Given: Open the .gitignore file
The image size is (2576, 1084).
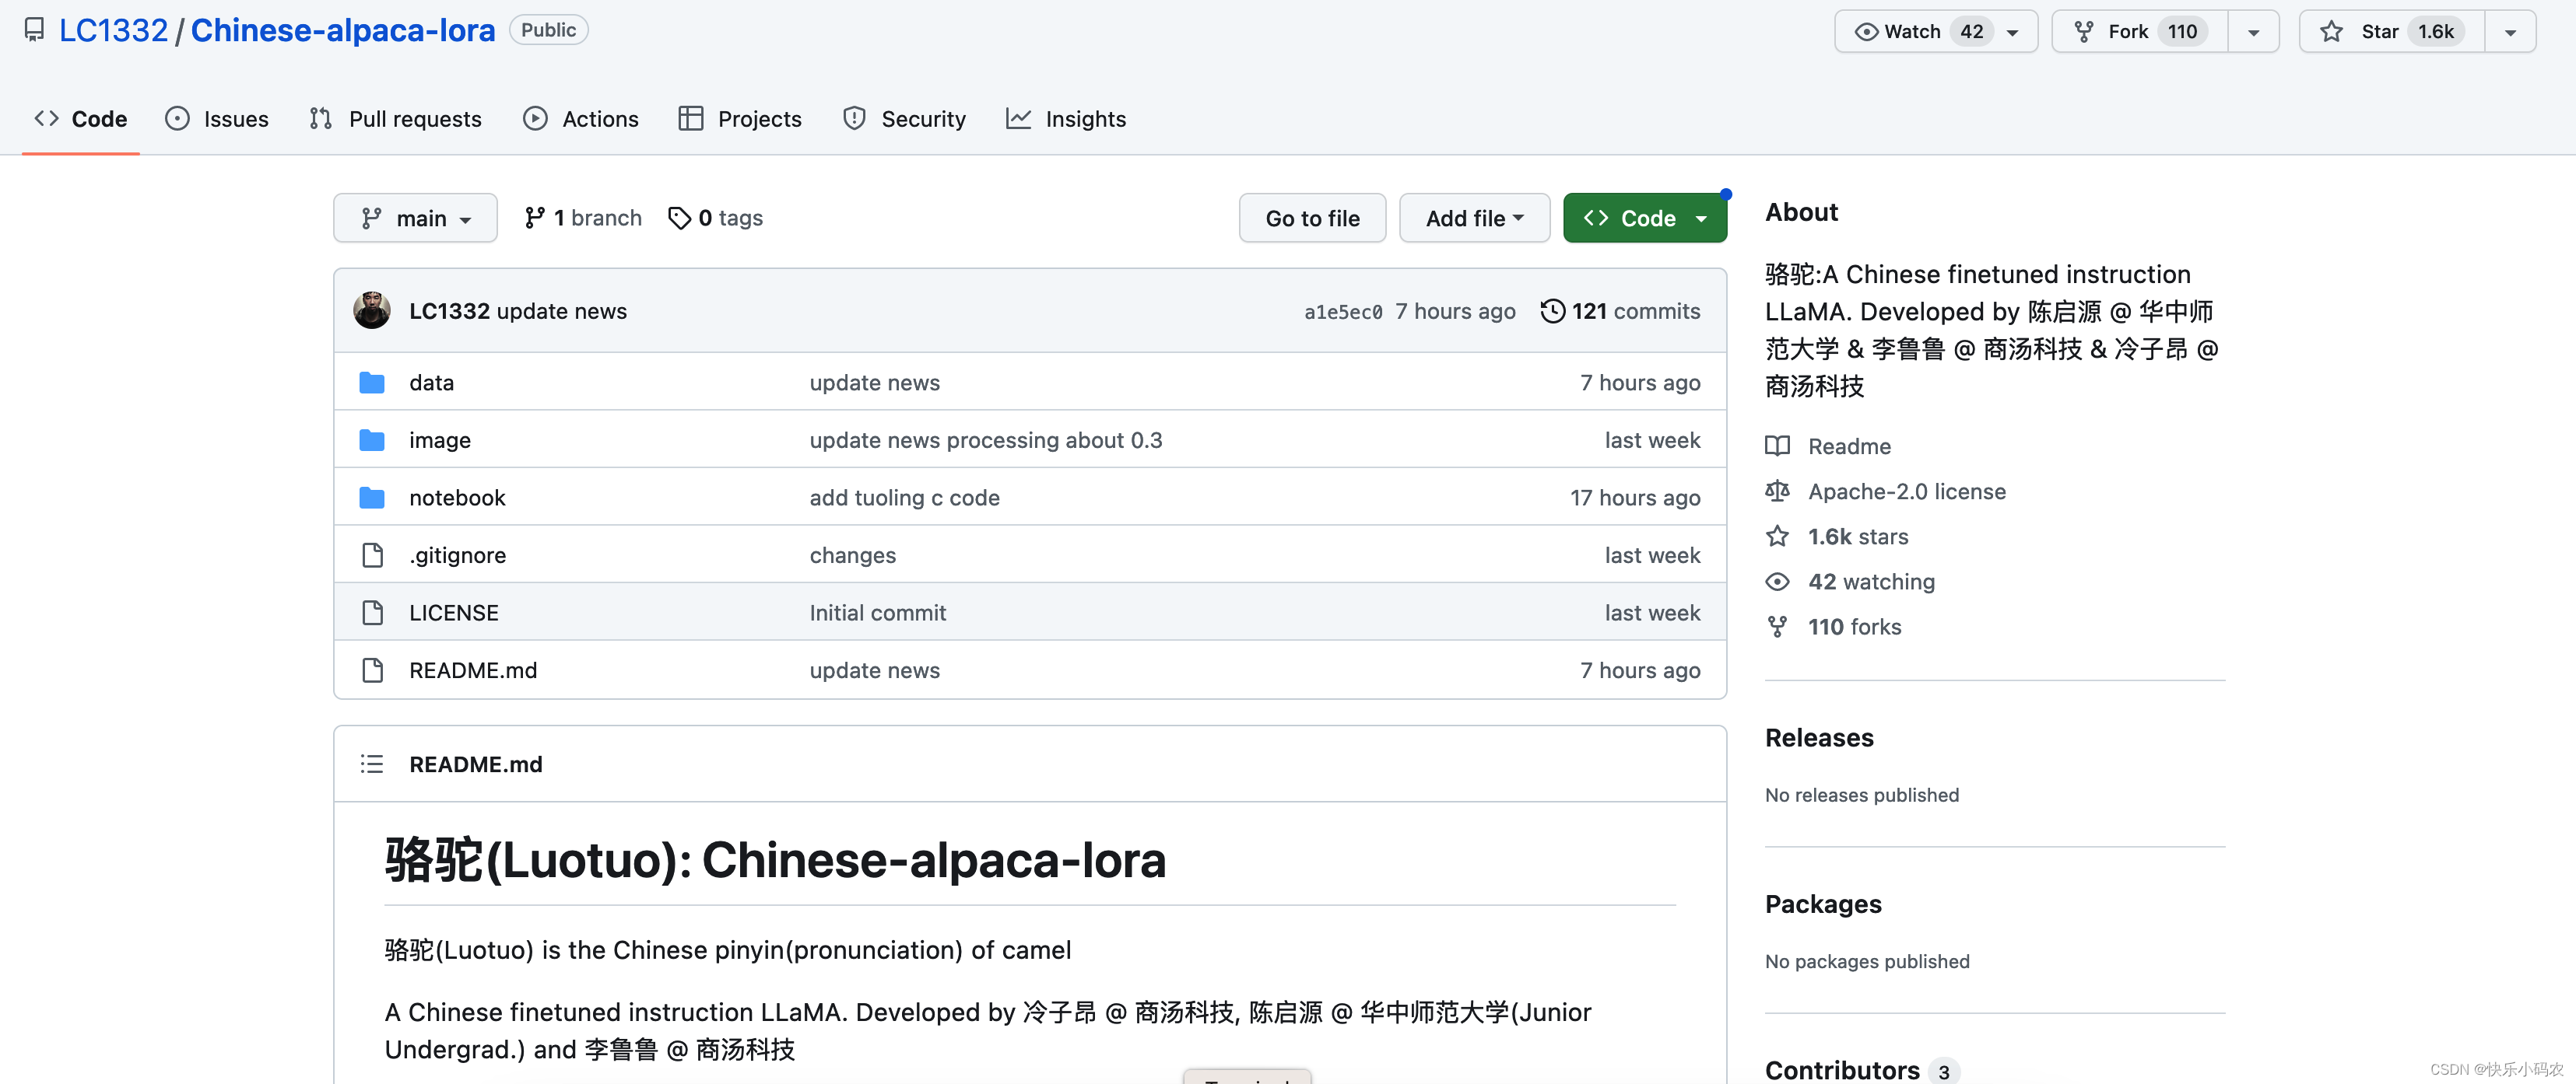Looking at the screenshot, I should 457,555.
